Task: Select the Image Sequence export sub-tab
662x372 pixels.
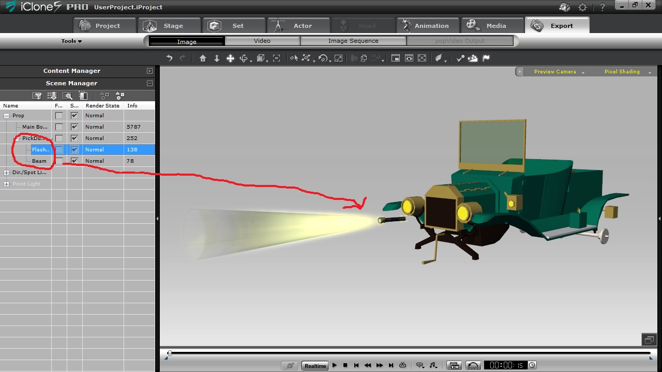Action: (x=353, y=41)
